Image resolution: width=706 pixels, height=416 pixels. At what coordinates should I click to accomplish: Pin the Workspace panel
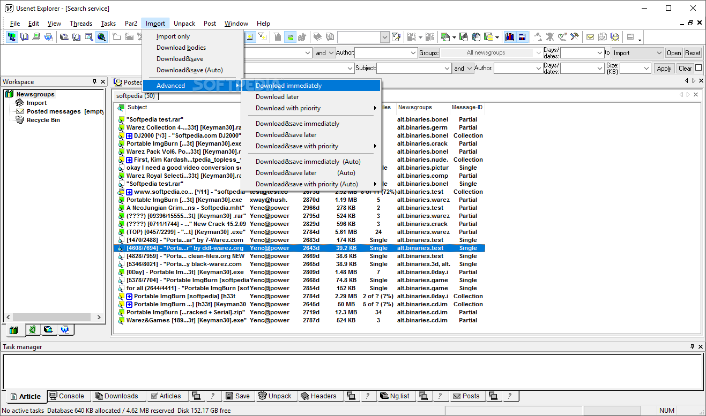[94, 82]
